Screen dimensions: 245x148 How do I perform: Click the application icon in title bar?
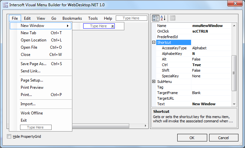pos(5,5)
